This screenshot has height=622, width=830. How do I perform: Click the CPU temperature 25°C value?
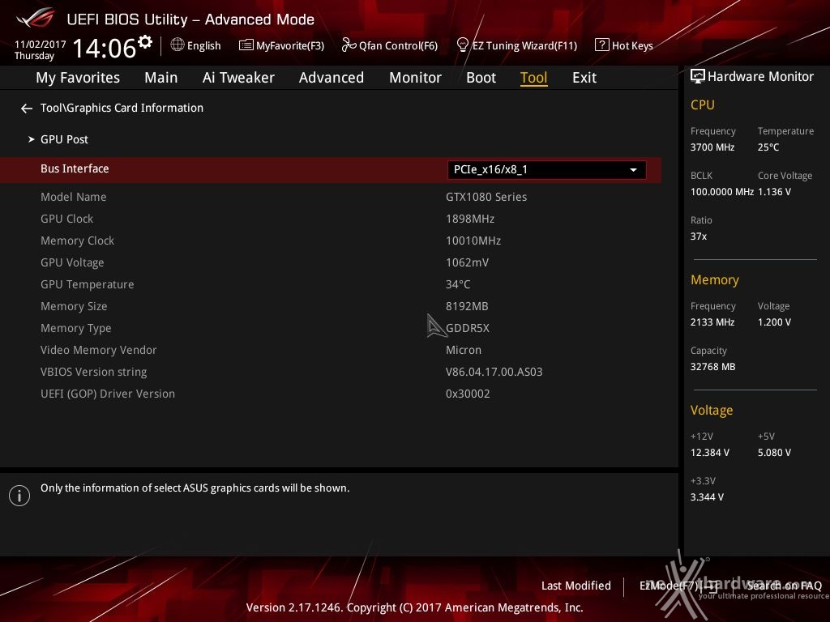tap(768, 147)
